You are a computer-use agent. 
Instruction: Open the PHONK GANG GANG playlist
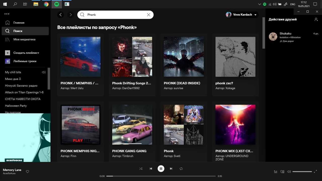click(x=132, y=132)
